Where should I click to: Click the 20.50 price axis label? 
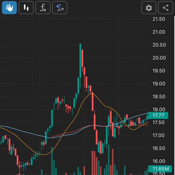coord(159,45)
